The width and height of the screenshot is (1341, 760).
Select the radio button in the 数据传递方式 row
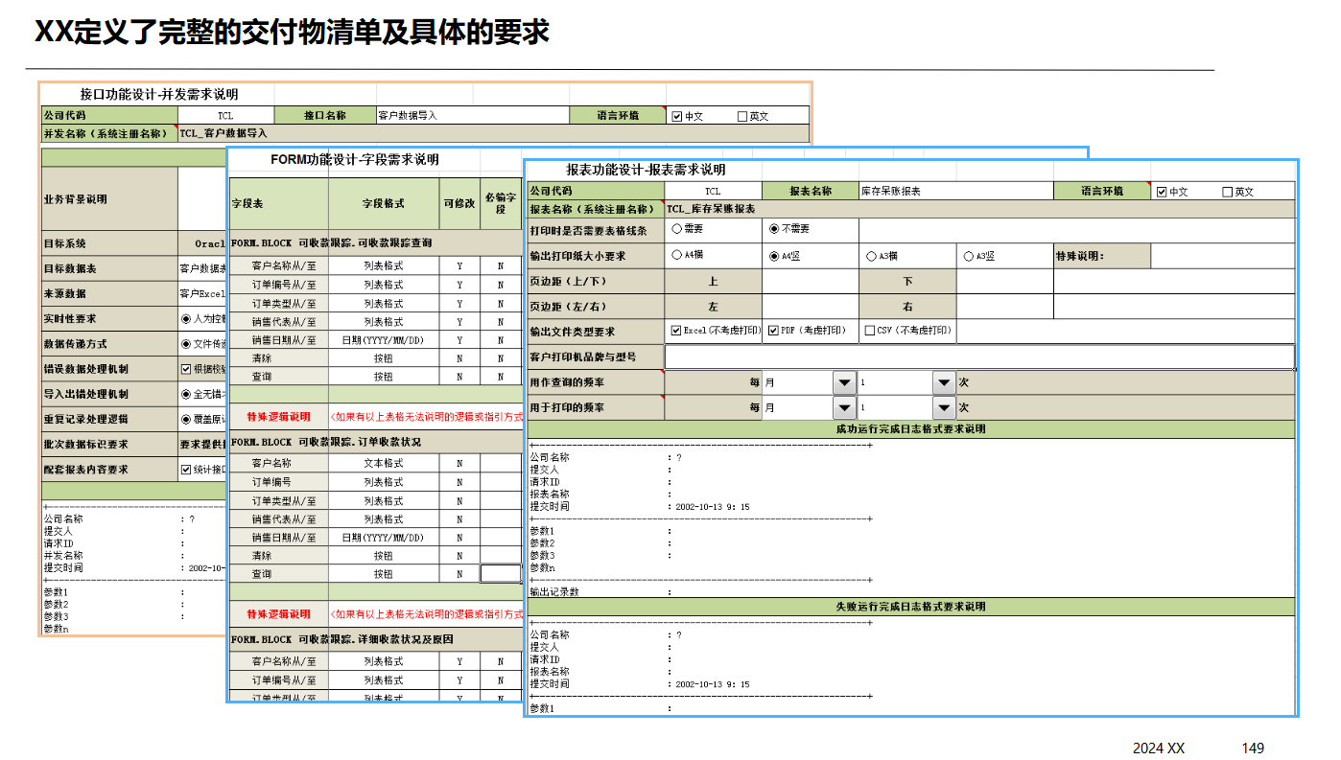186,343
